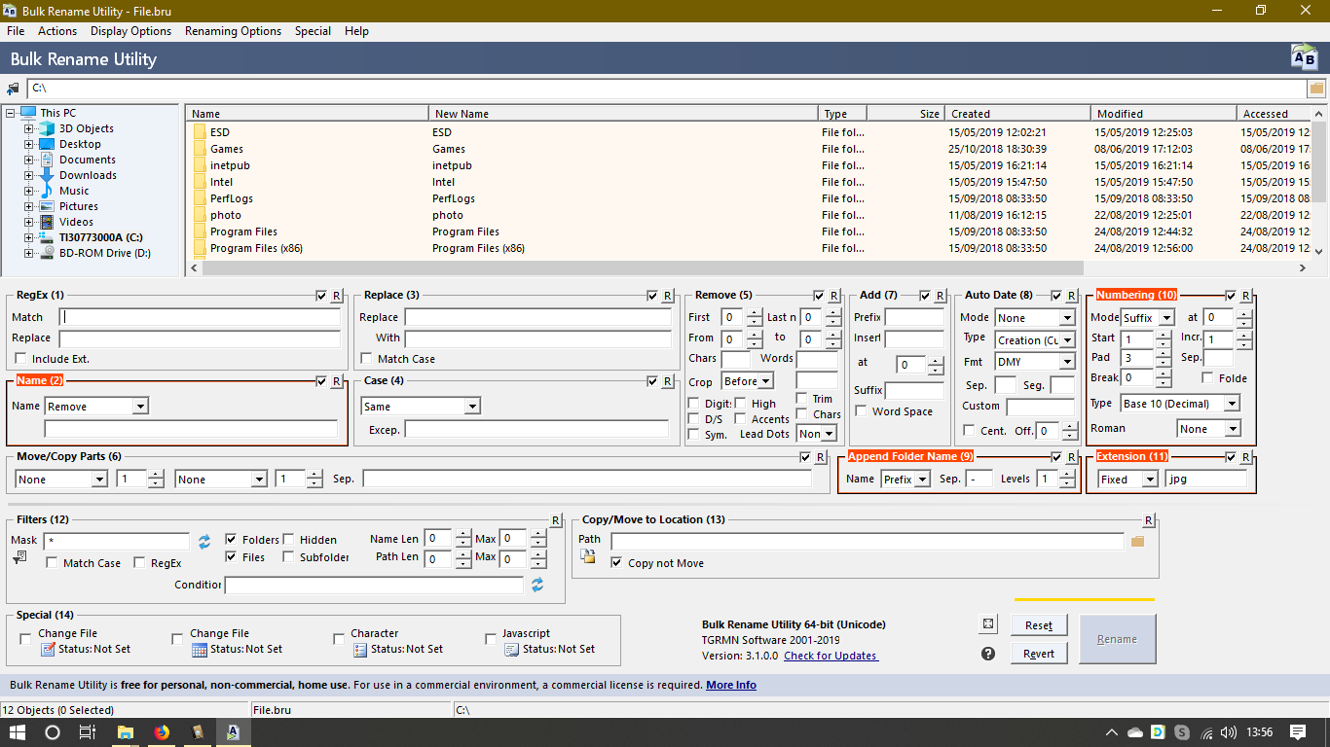The image size is (1330, 747).
Task: Open the help question mark icon
Action: [987, 654]
